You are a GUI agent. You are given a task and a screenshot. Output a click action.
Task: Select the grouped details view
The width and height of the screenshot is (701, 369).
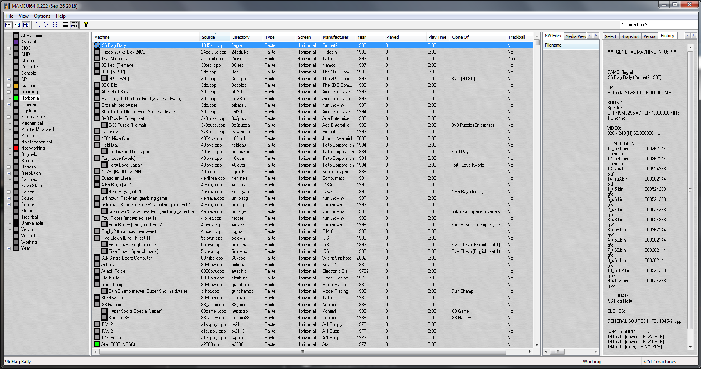74,25
